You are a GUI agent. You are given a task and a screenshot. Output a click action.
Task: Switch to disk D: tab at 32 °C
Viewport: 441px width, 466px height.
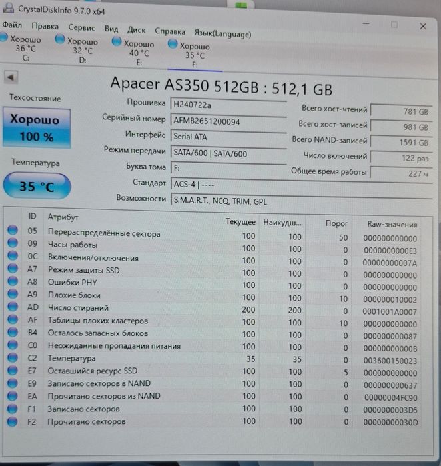[77, 50]
